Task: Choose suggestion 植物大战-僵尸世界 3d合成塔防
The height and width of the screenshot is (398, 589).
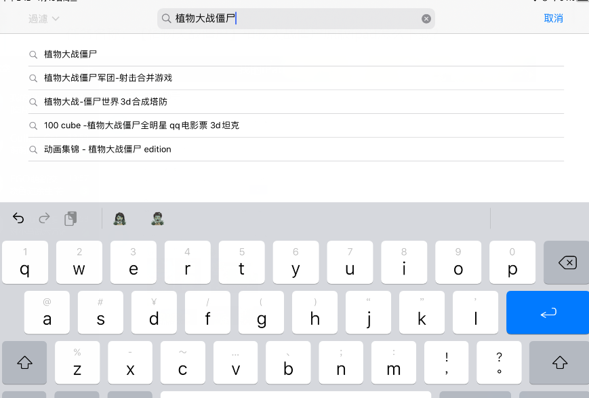Action: pyautogui.click(x=105, y=102)
